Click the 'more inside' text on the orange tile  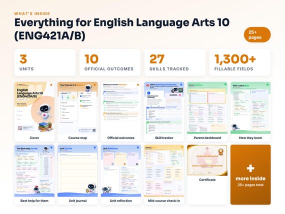pos(250,178)
